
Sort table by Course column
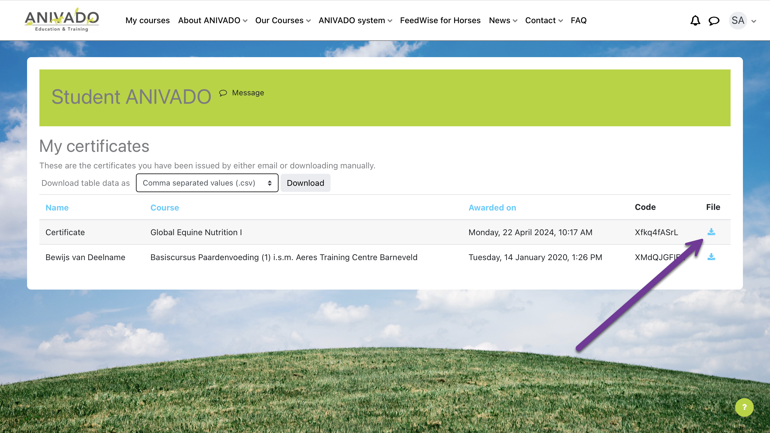(x=165, y=207)
